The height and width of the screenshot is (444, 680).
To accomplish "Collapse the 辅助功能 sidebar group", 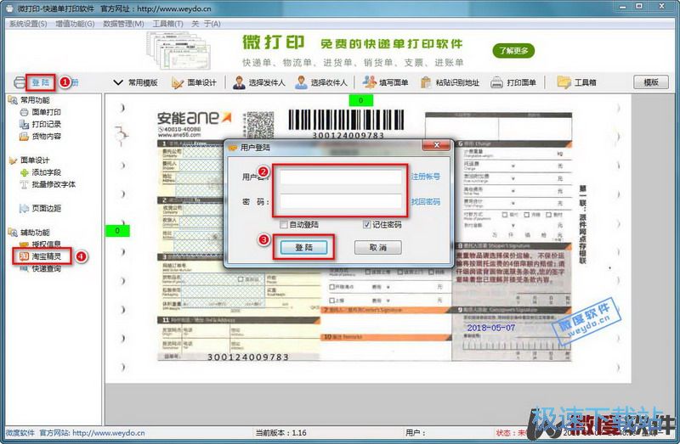I will point(12,232).
